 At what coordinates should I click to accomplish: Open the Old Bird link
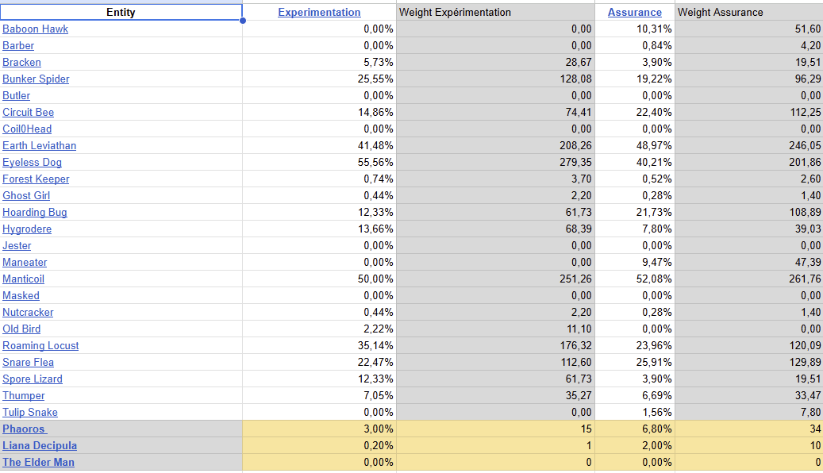click(x=21, y=329)
